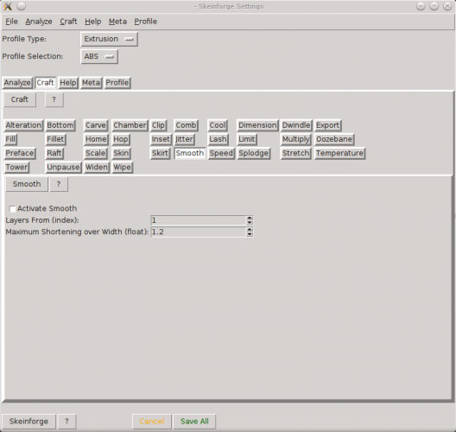Screen dimensions: 456x432
Task: Click the Layers From index input field
Action: pos(199,220)
